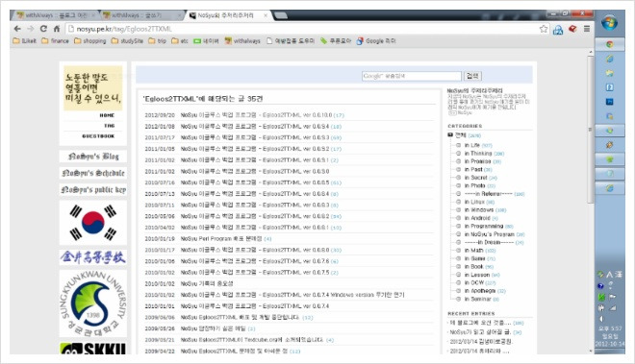Open the etc bookmark folder

pyautogui.click(x=180, y=41)
